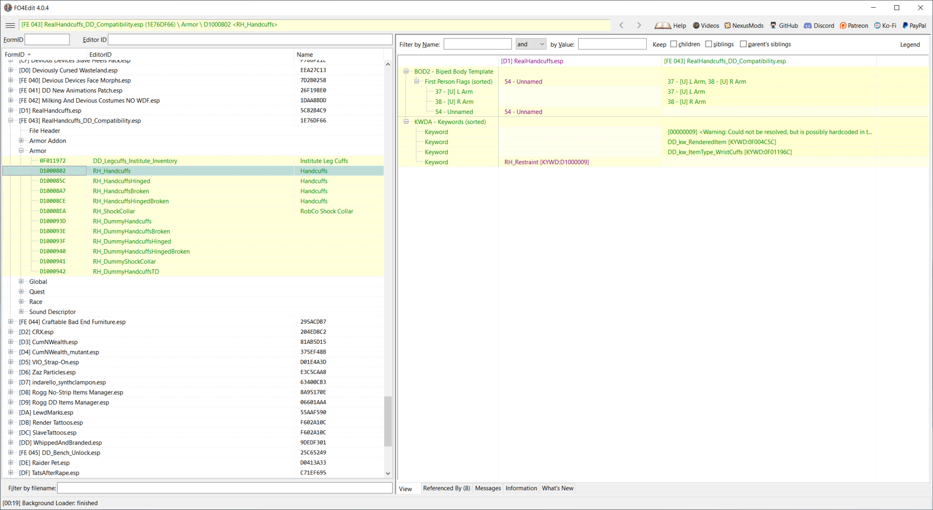Image resolution: width=933 pixels, height=510 pixels.
Task: Open the Discord toolbar icon
Action: 808,26
